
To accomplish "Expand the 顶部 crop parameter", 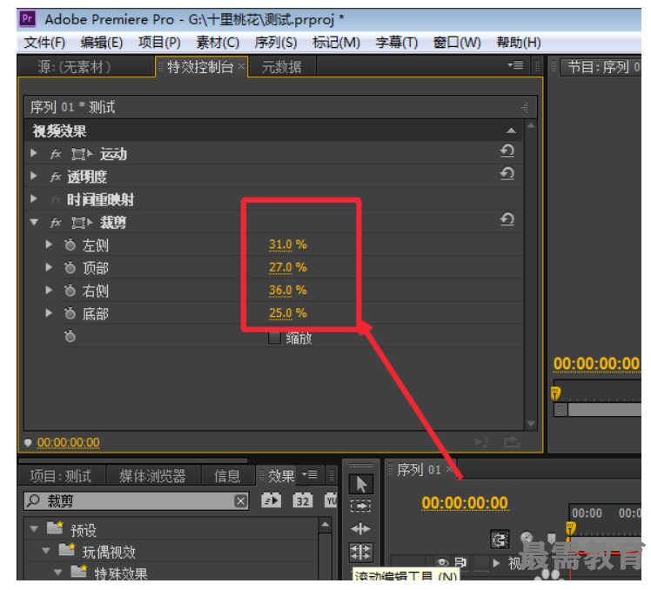I will tap(49, 267).
